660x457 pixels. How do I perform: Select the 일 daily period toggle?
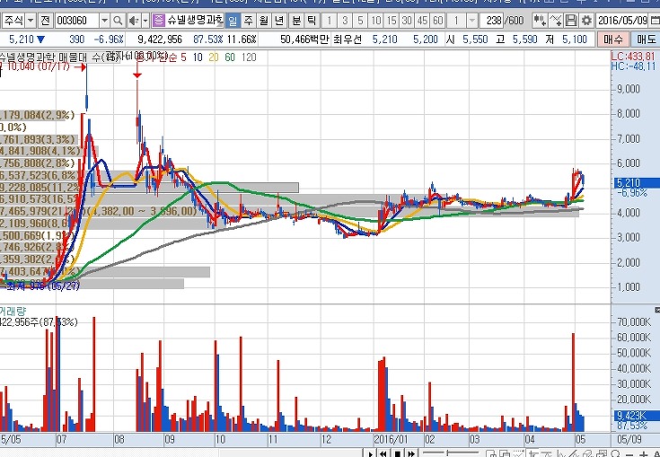[233, 20]
